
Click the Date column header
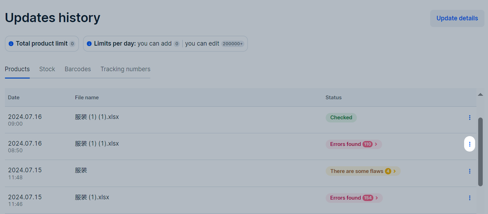click(14, 97)
